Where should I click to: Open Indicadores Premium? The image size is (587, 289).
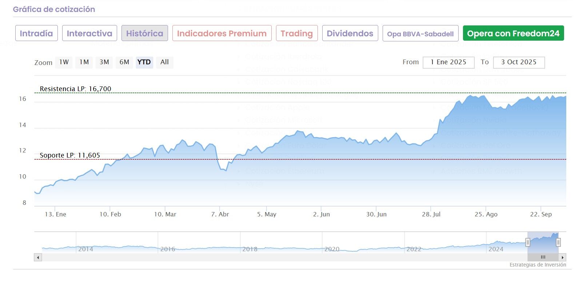[222, 33]
